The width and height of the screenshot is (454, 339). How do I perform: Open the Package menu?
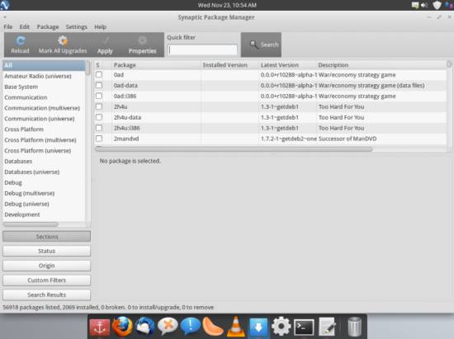(x=48, y=27)
